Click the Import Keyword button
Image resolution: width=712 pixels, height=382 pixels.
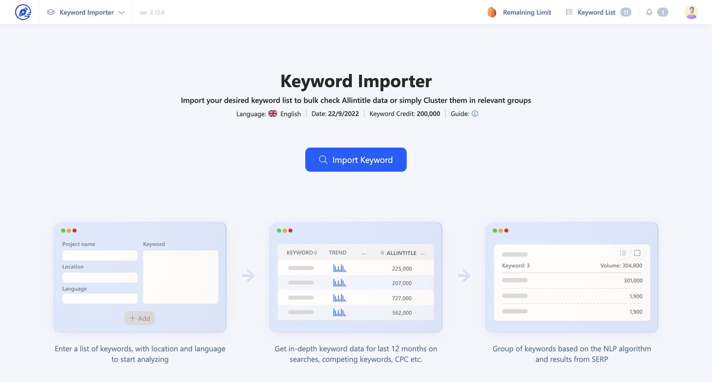point(356,160)
